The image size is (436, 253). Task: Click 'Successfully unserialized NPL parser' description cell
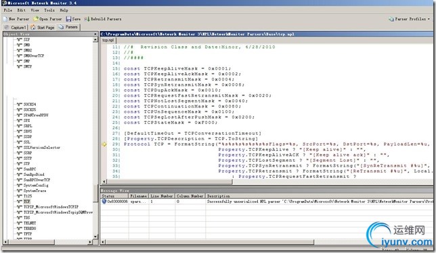[320, 202]
